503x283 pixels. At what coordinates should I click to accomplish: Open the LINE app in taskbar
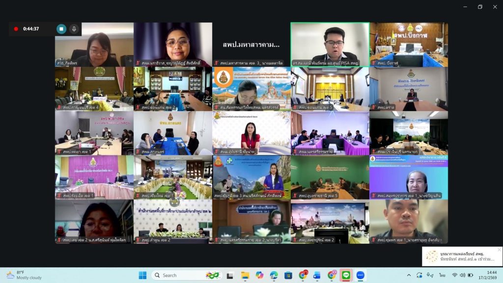(346, 275)
